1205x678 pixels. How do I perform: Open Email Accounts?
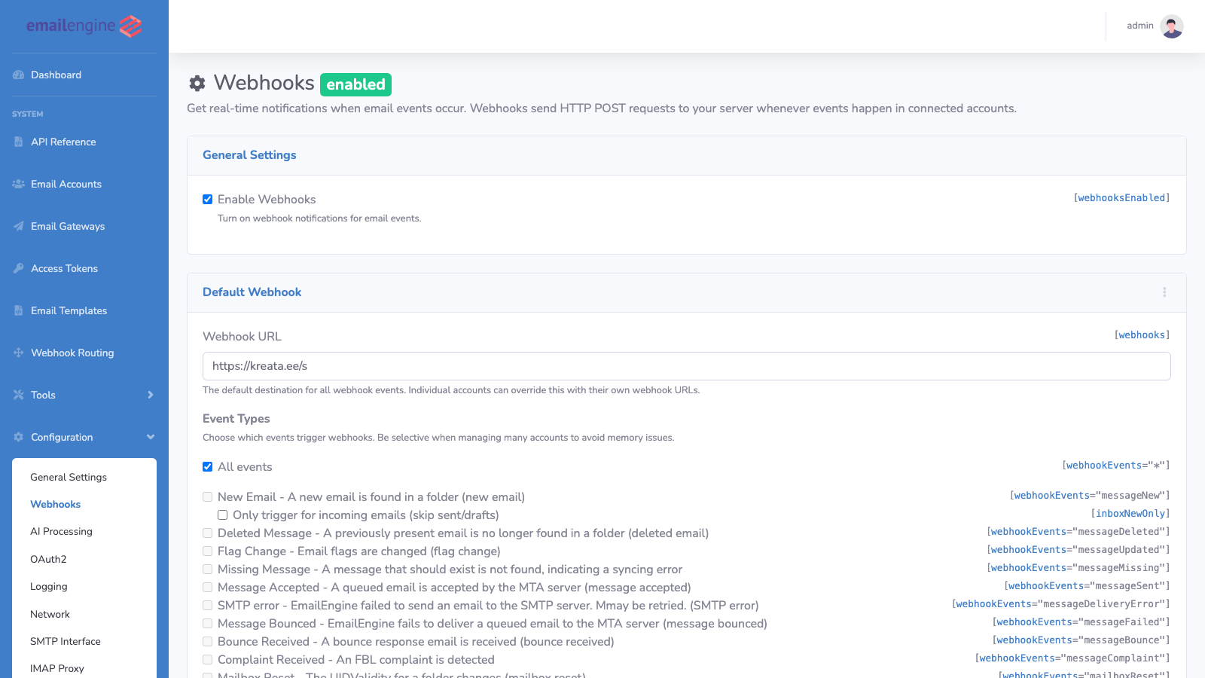tap(66, 184)
